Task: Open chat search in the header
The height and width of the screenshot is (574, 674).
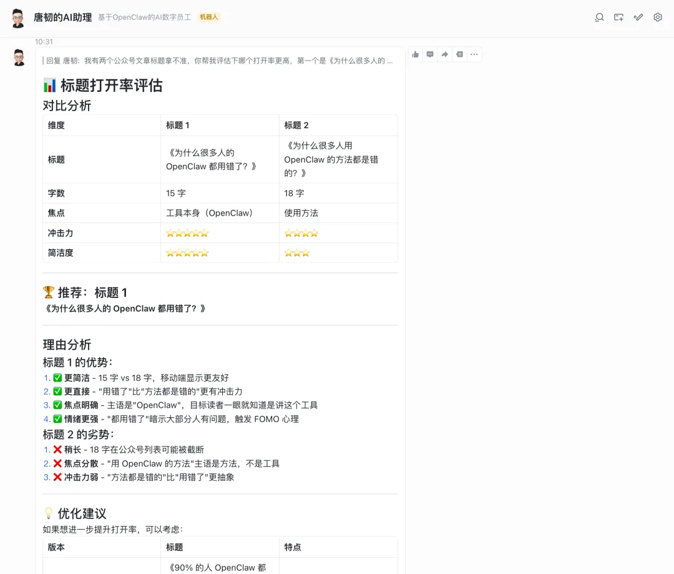Action: tap(599, 17)
